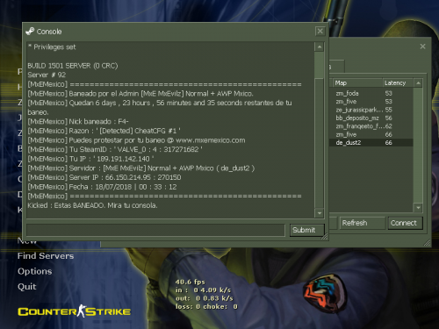Image resolution: width=439 pixels, height=329 pixels.
Task: Close the Console window
Action: point(320,31)
